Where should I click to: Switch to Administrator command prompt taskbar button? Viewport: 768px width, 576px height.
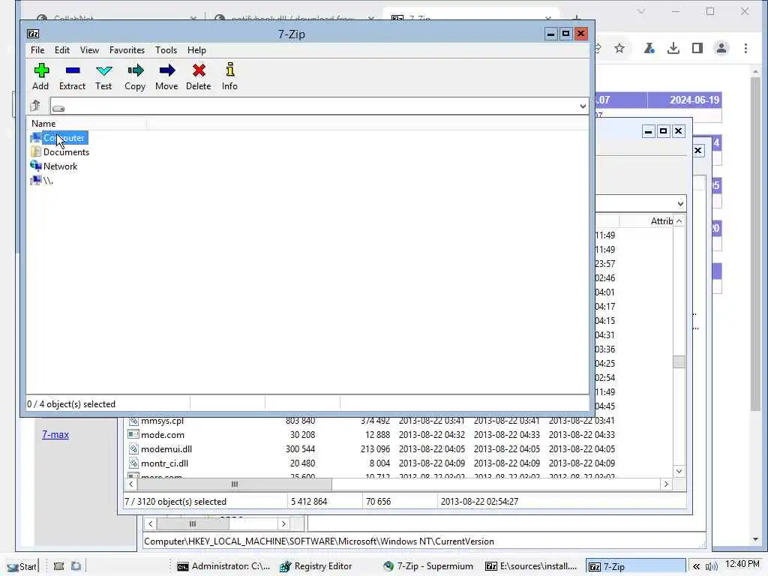pos(223,566)
